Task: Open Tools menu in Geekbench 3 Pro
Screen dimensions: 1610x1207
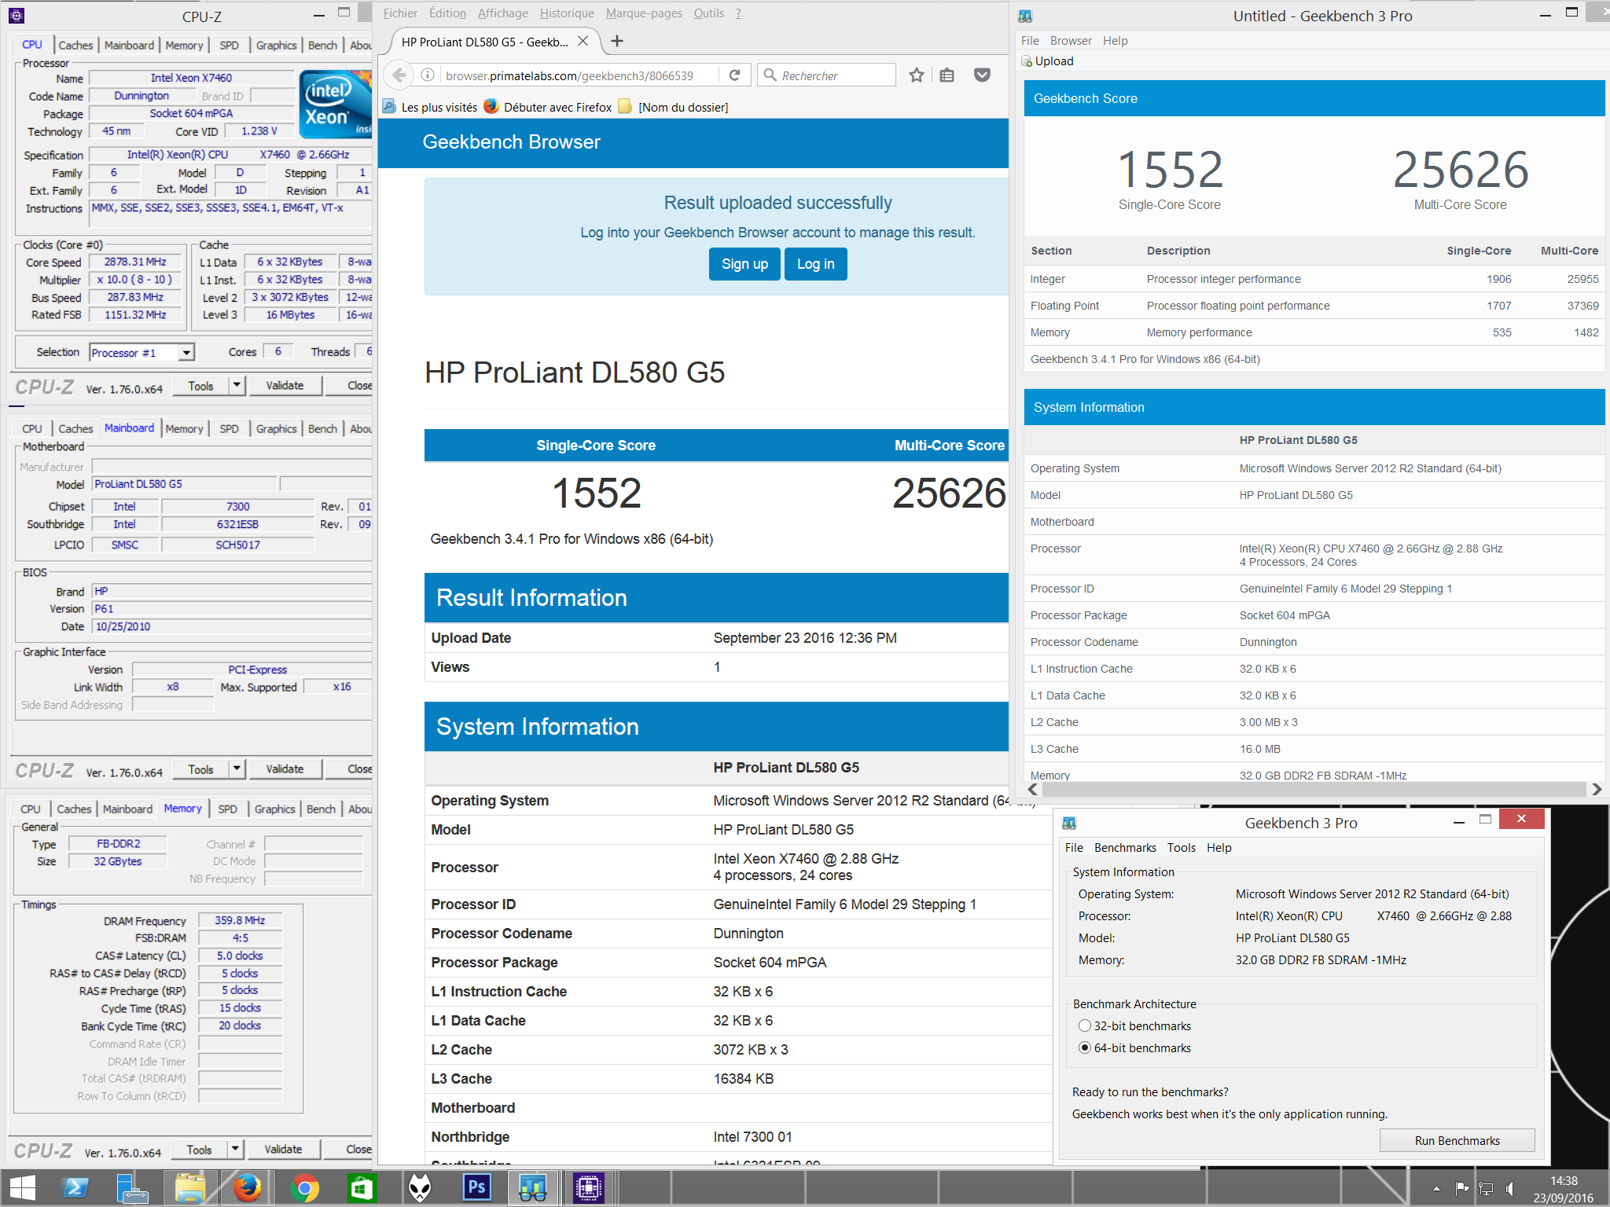Action: click(1181, 847)
